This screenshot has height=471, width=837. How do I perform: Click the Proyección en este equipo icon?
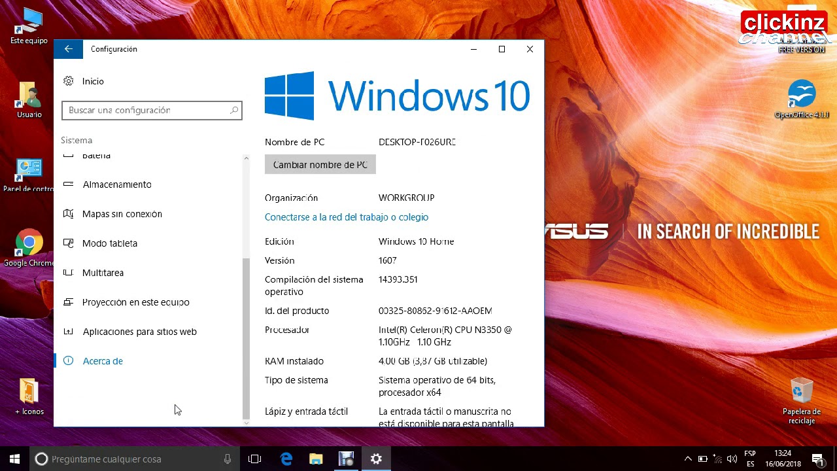point(68,302)
